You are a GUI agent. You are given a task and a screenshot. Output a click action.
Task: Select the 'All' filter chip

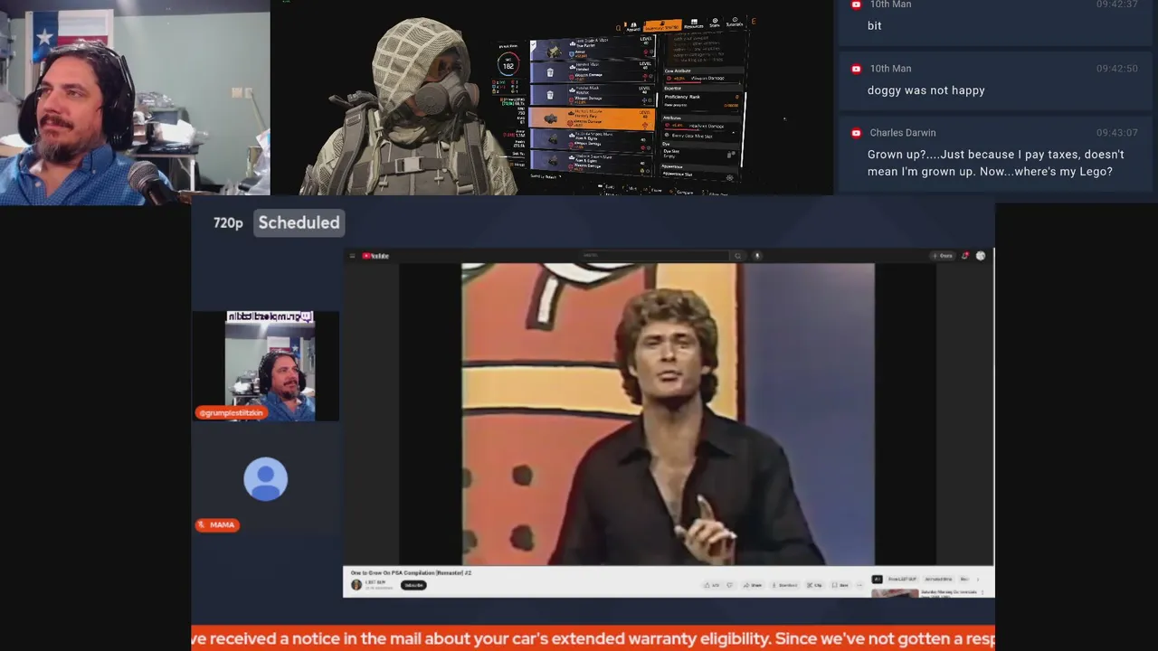[x=877, y=580]
